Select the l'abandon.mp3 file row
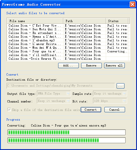This screenshot has height=150, width=137. (x=68, y=40)
